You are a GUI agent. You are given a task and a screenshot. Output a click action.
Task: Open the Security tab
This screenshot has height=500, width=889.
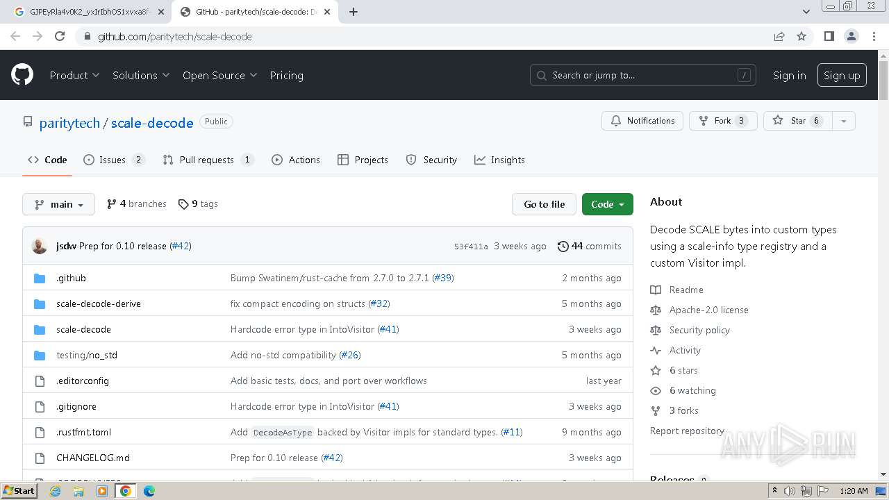[x=431, y=160]
